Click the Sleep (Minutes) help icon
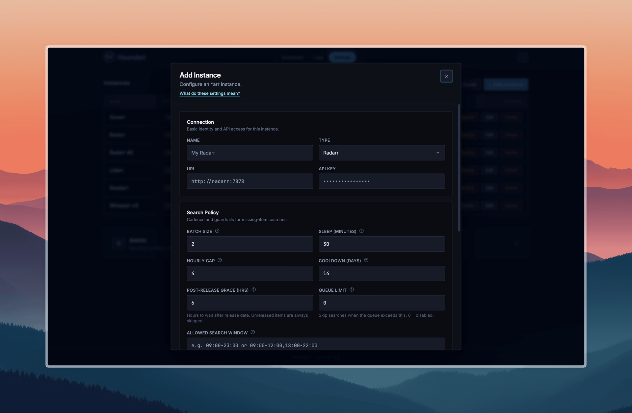This screenshot has width=632, height=413. [x=361, y=231]
